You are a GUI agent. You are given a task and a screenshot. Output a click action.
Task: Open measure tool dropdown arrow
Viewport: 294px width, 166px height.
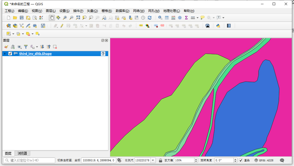point(198,18)
